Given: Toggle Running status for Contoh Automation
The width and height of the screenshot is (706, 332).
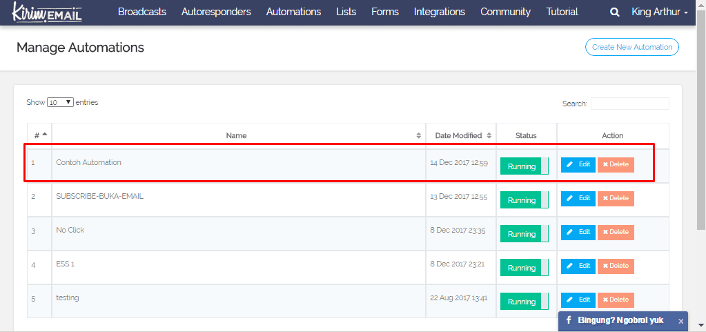Looking at the screenshot, I should (x=524, y=166).
